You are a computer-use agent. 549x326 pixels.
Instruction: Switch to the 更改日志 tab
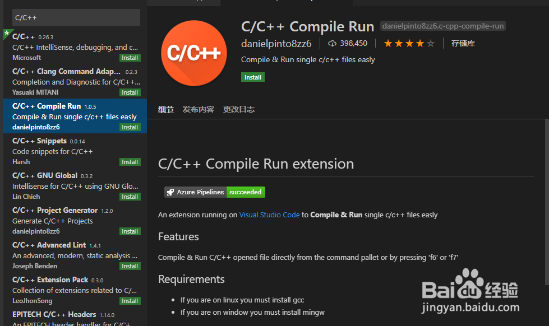point(239,109)
